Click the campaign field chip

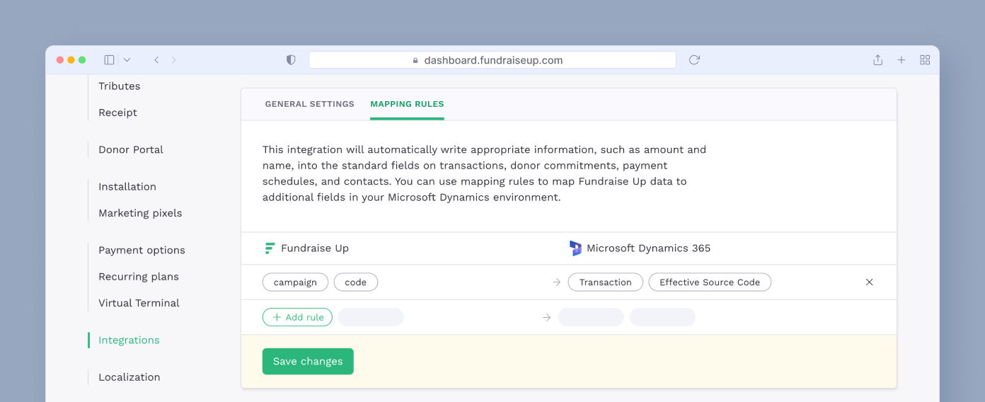295,282
